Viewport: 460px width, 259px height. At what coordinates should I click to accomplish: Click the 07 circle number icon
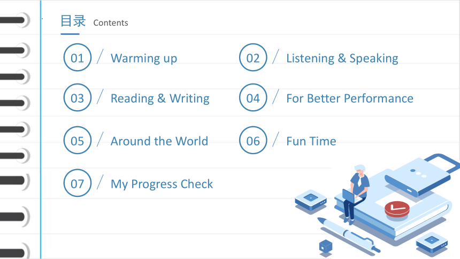click(x=78, y=183)
